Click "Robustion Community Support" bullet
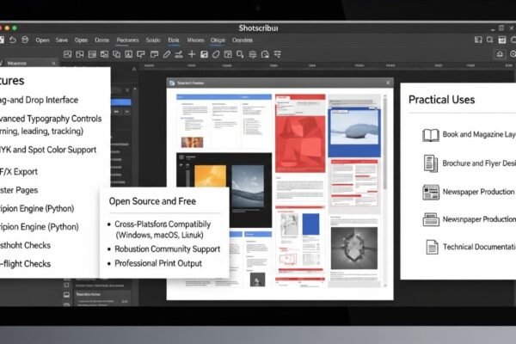The height and width of the screenshot is (344, 516). (x=167, y=249)
